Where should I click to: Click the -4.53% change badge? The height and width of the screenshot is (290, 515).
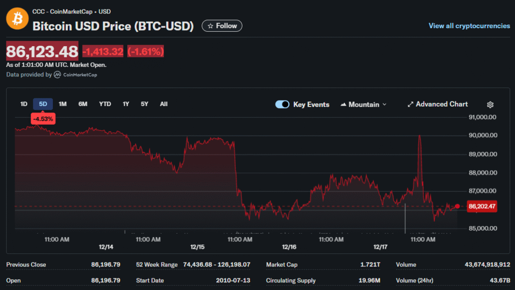[x=43, y=119]
